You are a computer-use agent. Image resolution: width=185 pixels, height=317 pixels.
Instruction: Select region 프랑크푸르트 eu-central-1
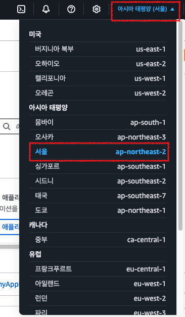pyautogui.click(x=98, y=269)
